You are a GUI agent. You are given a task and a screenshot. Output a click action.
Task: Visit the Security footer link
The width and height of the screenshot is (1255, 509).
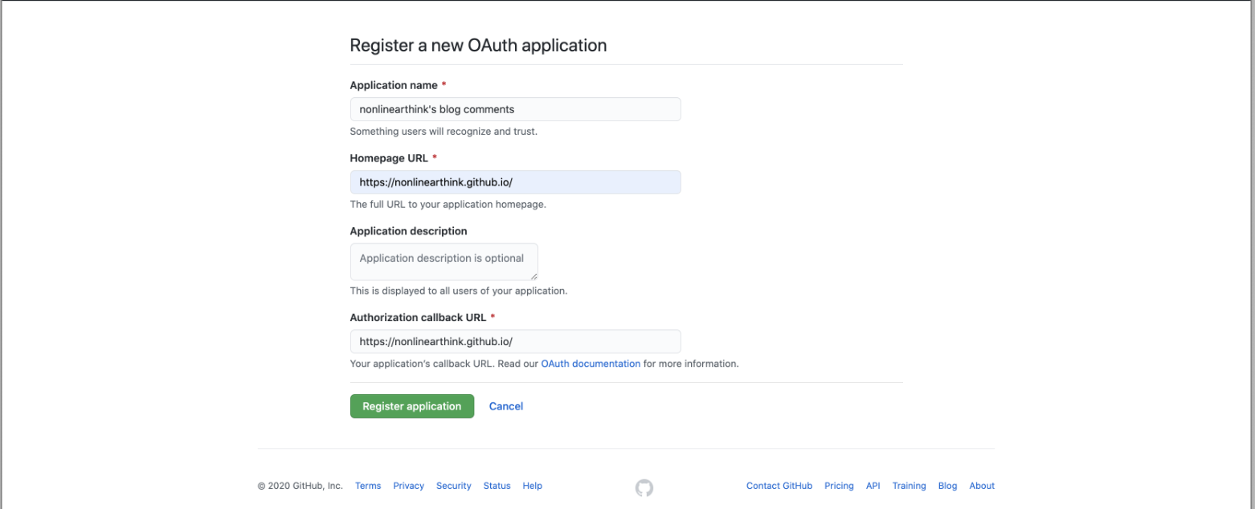coord(454,486)
